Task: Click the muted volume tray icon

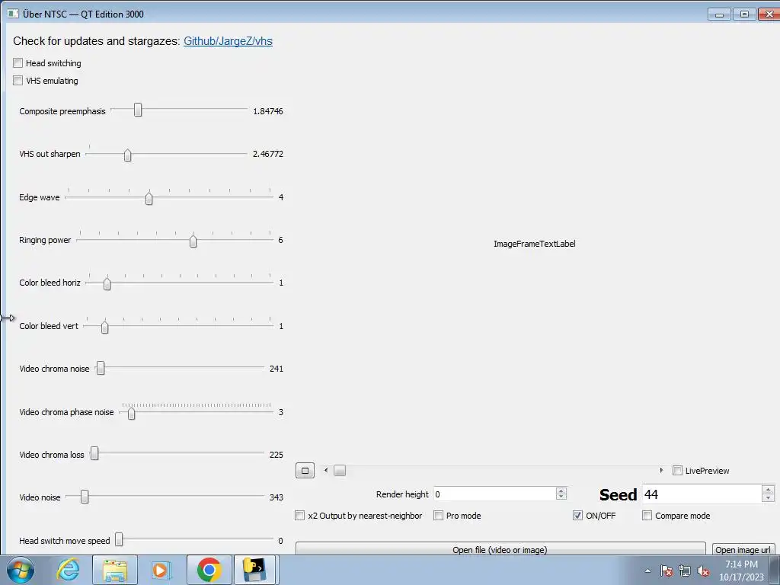Action: click(702, 571)
